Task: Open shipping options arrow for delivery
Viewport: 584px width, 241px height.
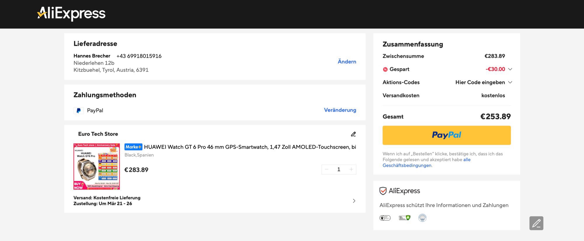Action: click(354, 201)
